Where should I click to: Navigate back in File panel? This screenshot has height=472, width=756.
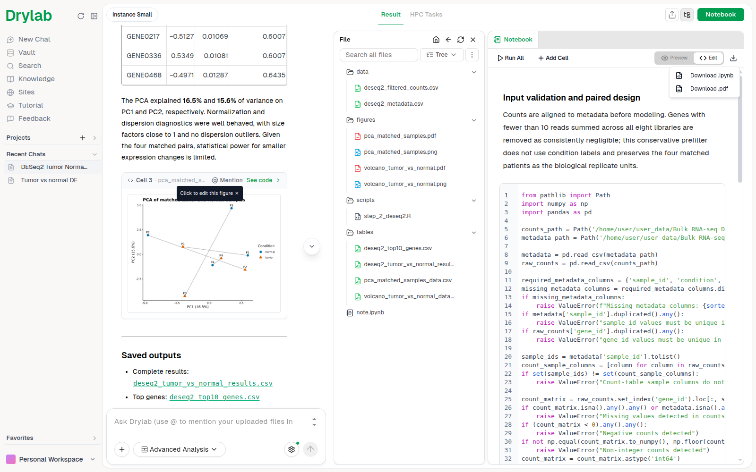448,40
